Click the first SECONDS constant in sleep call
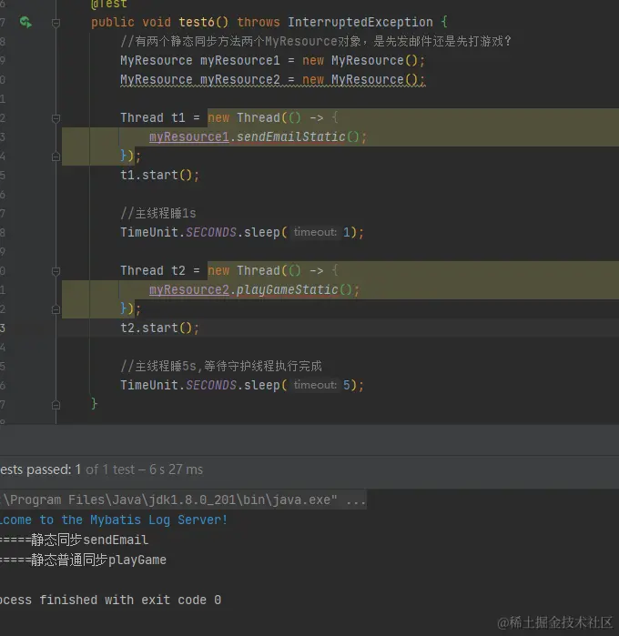619x636 pixels. point(210,232)
